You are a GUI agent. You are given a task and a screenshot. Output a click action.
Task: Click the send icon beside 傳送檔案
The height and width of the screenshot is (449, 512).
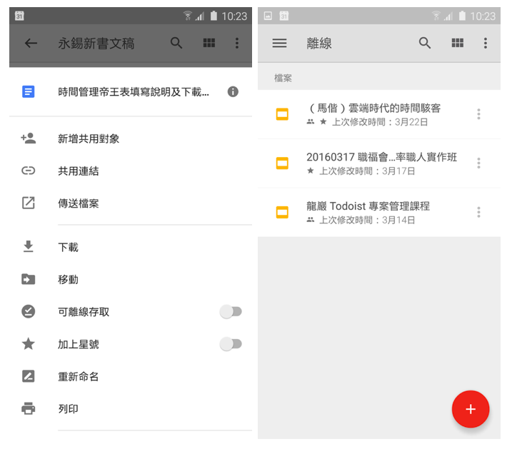pos(29,203)
